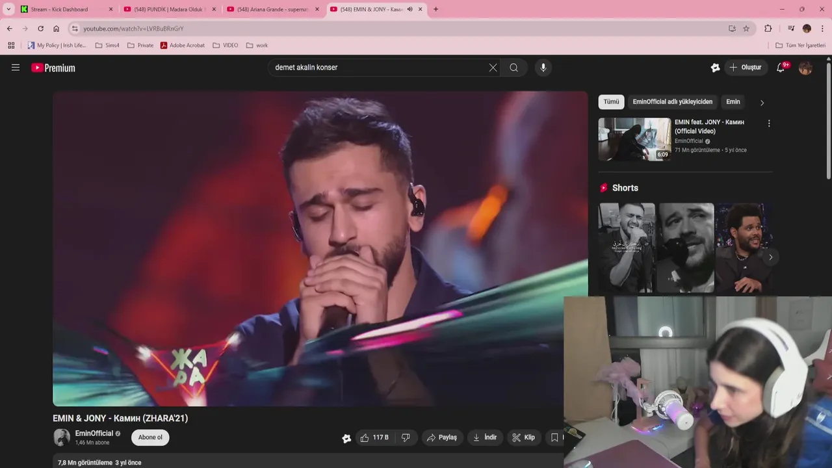Show next Shorts with arrow
Viewport: 832px width, 468px height.
(770, 257)
